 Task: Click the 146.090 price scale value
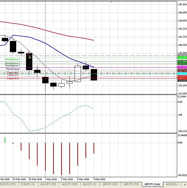tap(182, 13)
